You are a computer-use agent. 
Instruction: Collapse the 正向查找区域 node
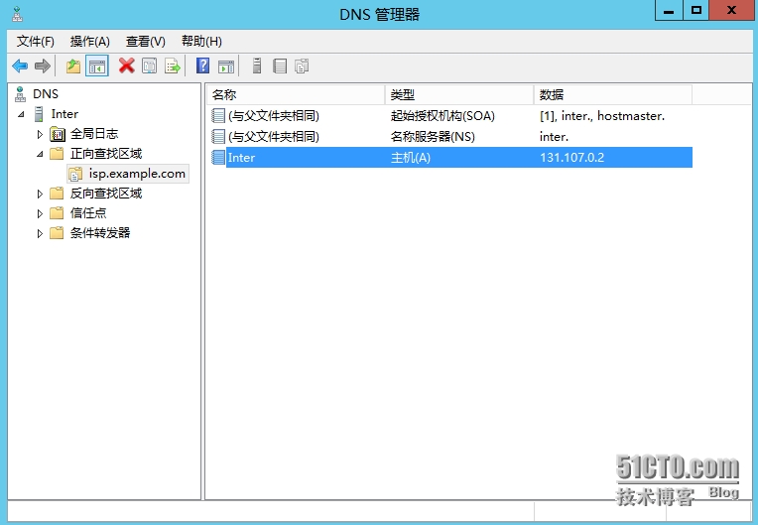pos(40,154)
